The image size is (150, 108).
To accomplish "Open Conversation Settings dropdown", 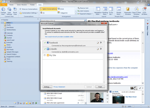I will [x=29, y=13].
